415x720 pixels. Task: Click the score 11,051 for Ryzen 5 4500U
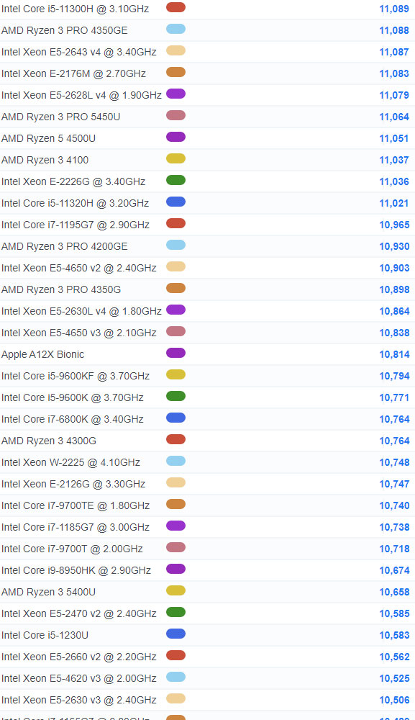click(394, 138)
